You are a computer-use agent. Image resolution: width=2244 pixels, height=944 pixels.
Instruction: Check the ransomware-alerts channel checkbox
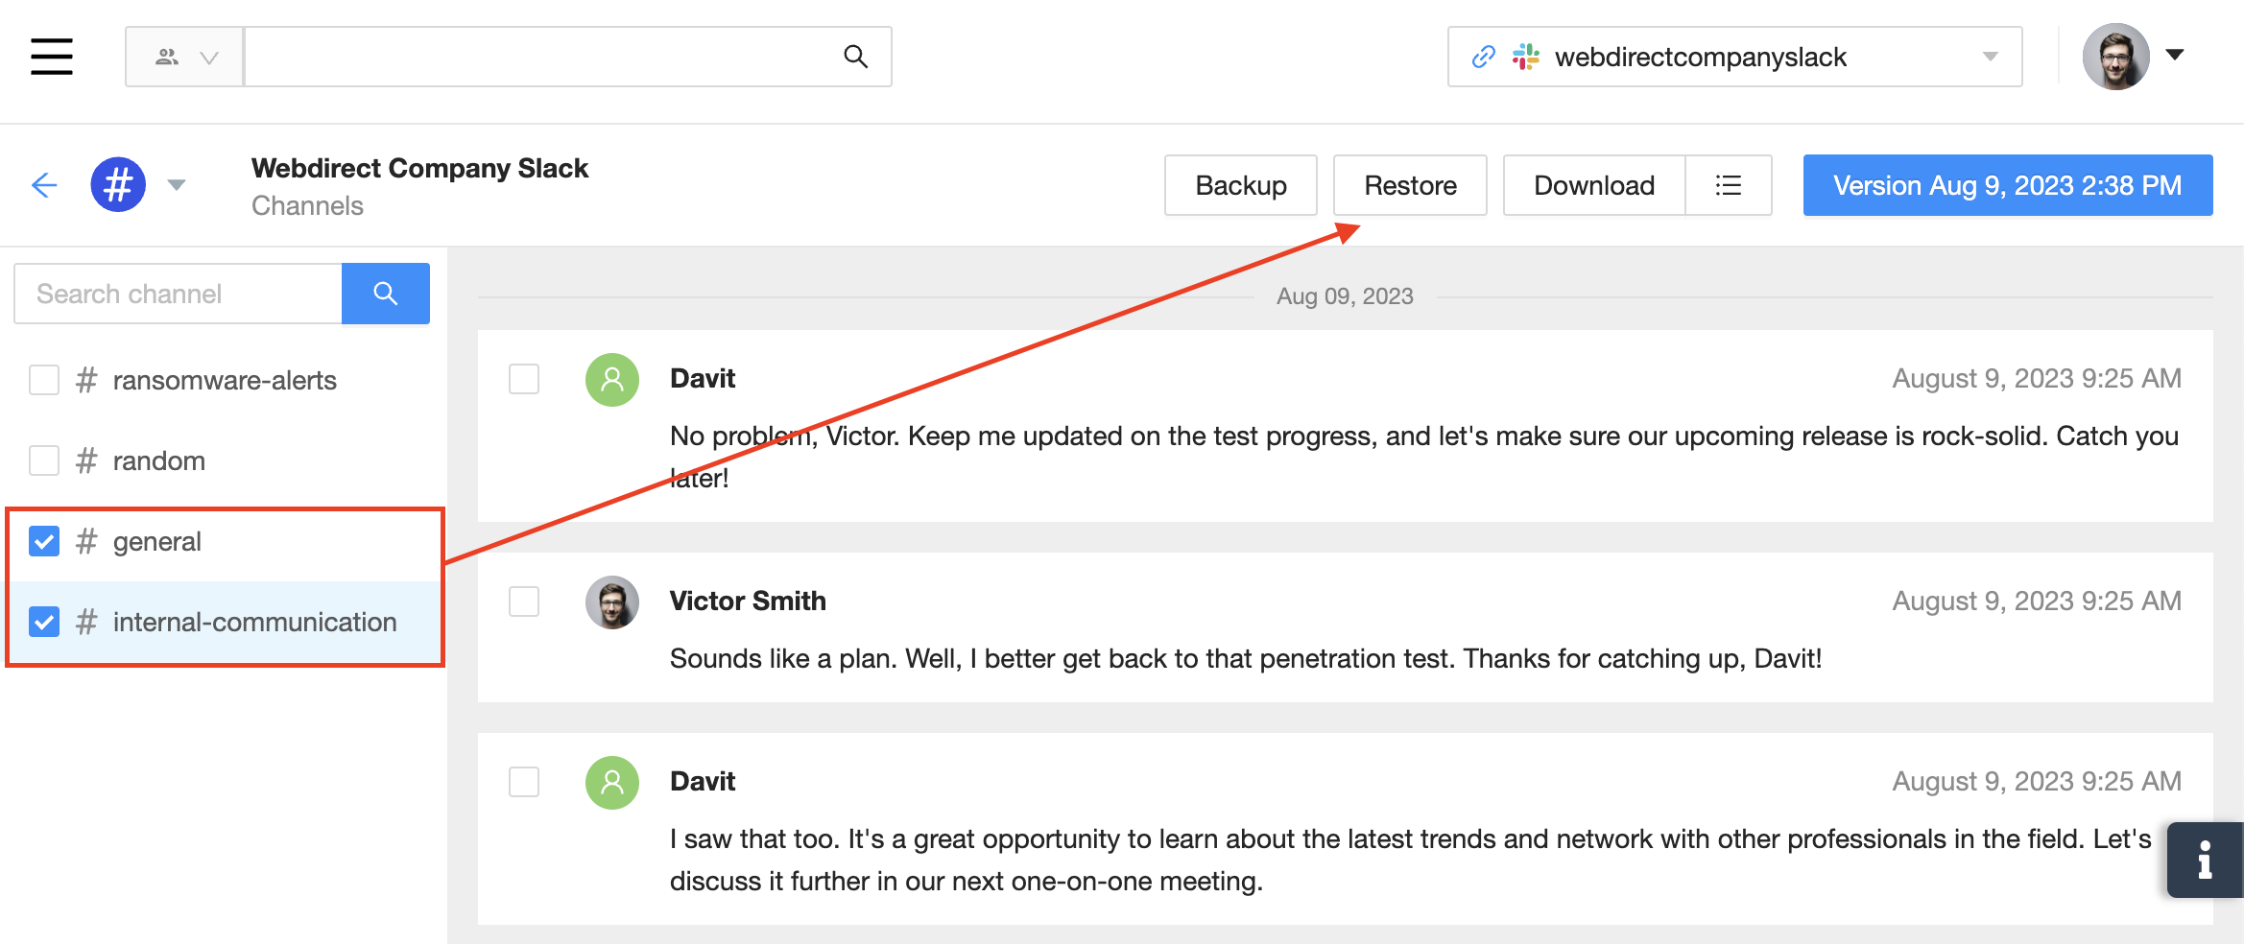(x=44, y=380)
